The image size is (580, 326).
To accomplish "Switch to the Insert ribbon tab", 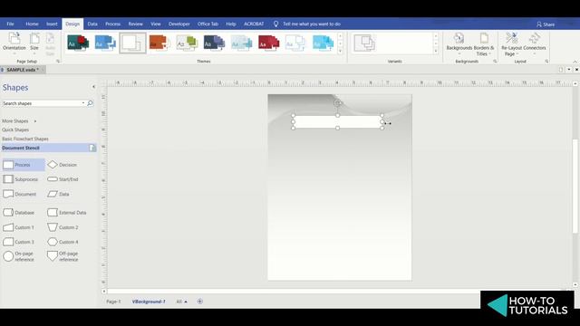I will click(52, 24).
